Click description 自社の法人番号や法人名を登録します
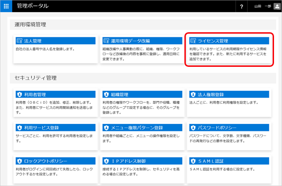This screenshot has width=282, height=186. coord(45,49)
